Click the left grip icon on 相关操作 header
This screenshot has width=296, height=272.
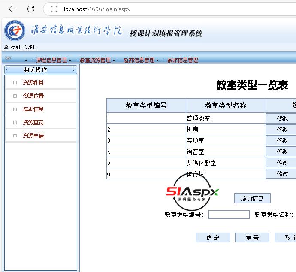7,69
